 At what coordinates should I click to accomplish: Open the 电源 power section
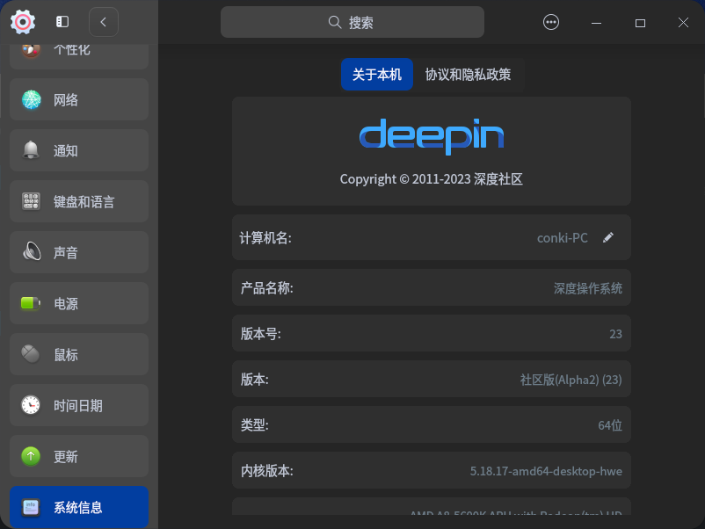pyautogui.click(x=79, y=303)
